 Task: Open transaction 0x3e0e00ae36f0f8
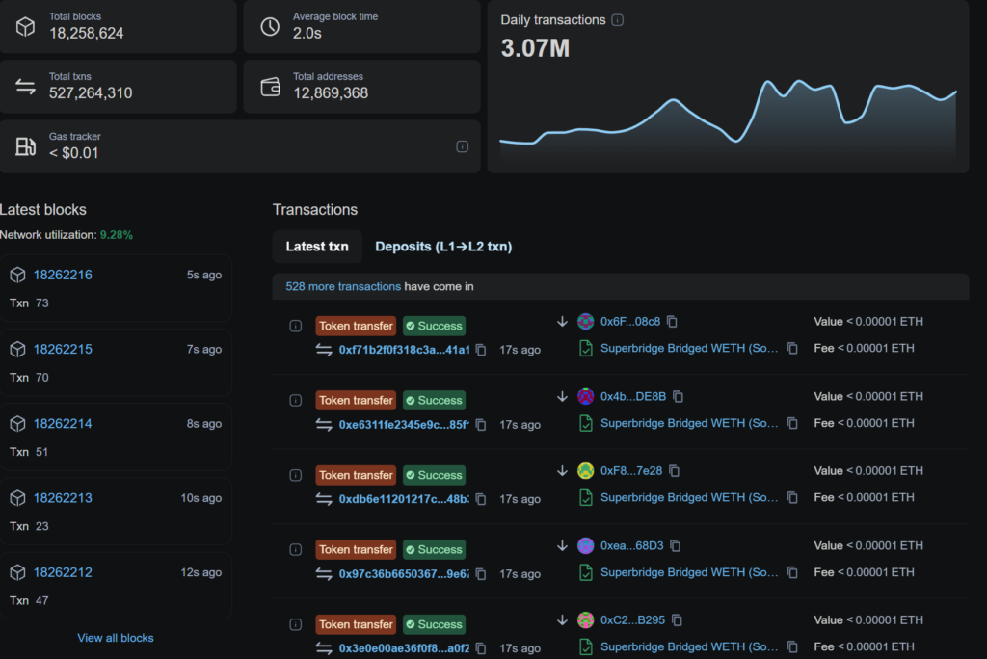403,648
